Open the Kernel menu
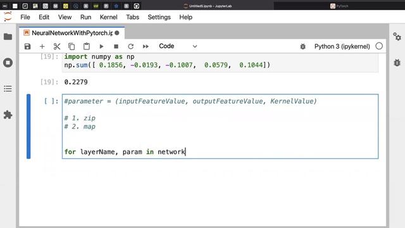The image size is (405, 228). tap(108, 17)
